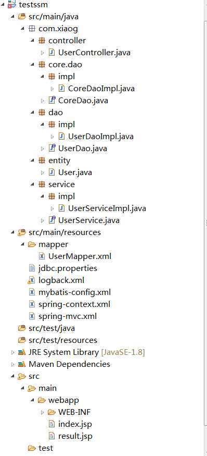
Task: Click the User.java file icon
Action: pyautogui.click(x=51, y=172)
